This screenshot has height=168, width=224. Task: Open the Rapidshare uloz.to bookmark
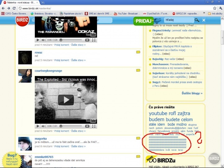71,14
